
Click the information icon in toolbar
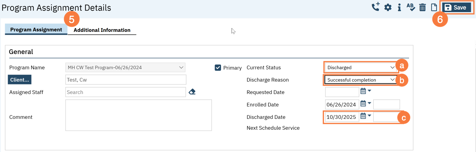click(399, 8)
